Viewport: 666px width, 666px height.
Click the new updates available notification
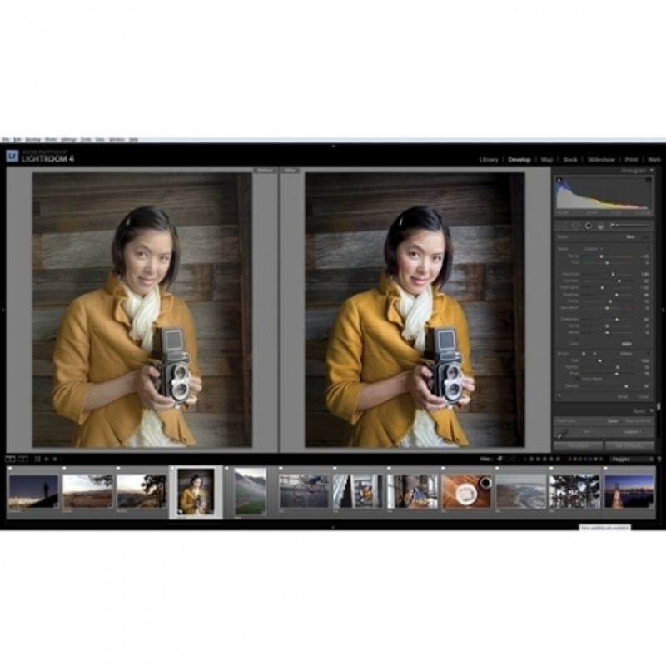click(605, 528)
